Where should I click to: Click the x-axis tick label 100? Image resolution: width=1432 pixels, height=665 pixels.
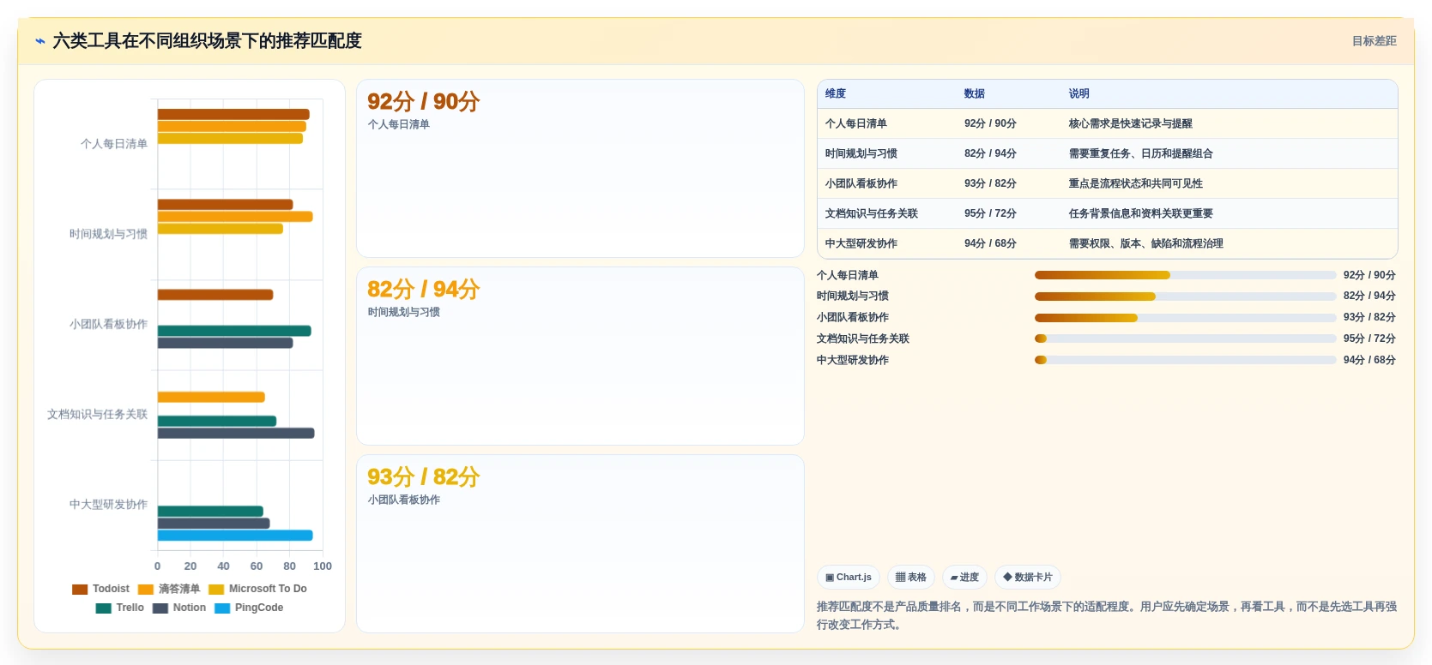(323, 566)
